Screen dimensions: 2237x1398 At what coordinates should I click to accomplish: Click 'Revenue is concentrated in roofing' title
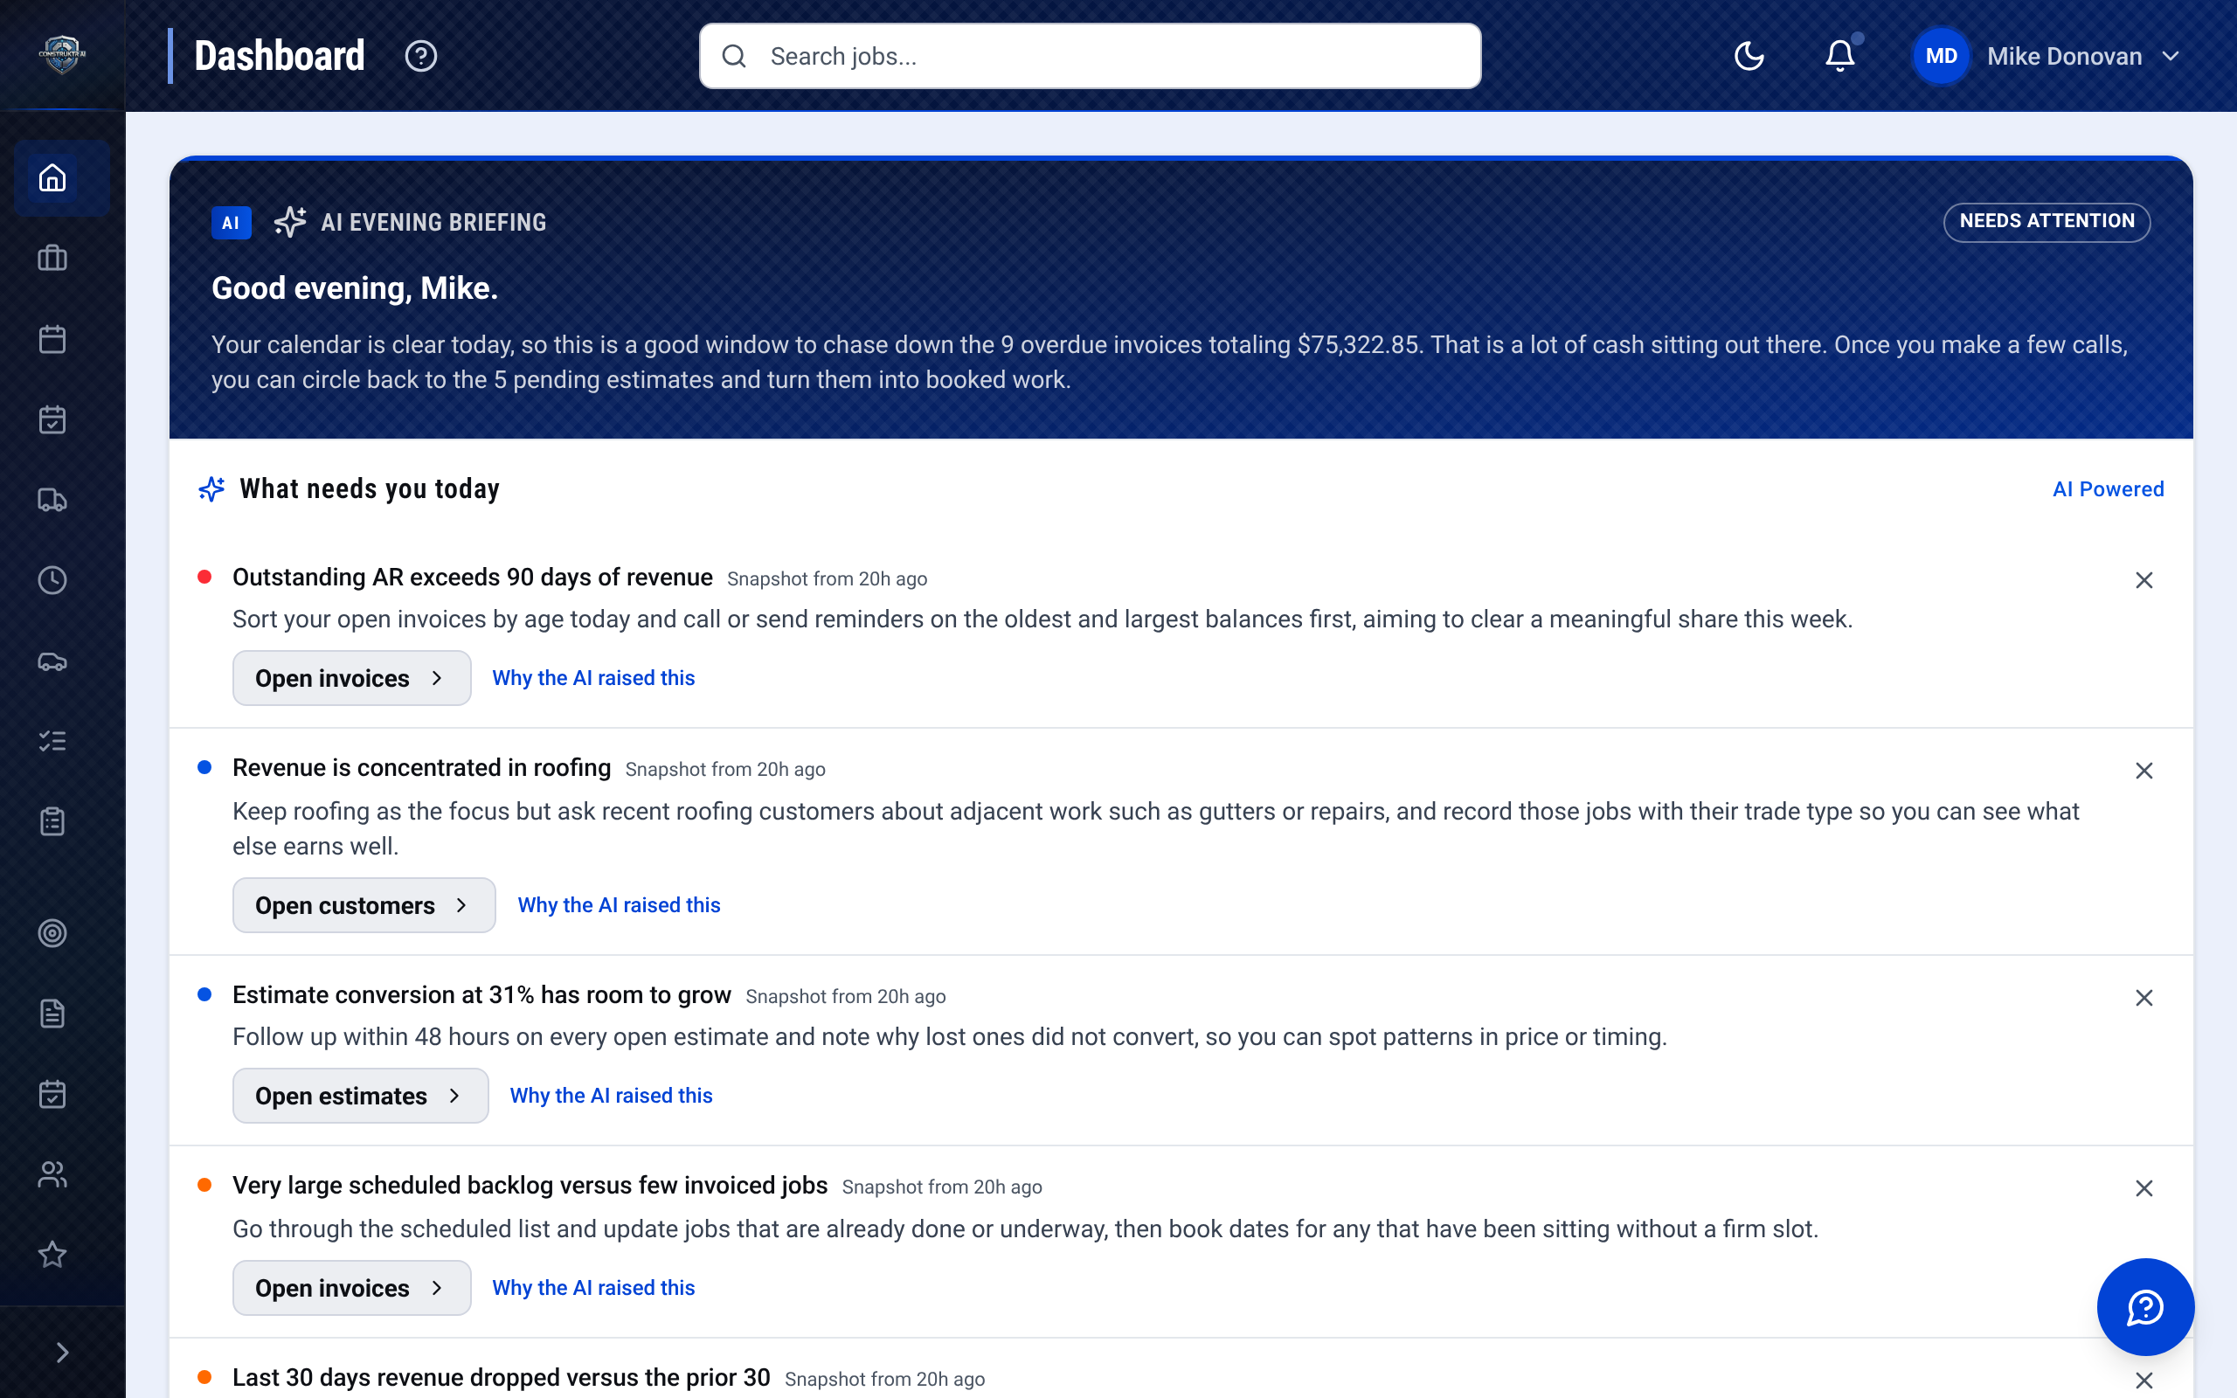(421, 767)
